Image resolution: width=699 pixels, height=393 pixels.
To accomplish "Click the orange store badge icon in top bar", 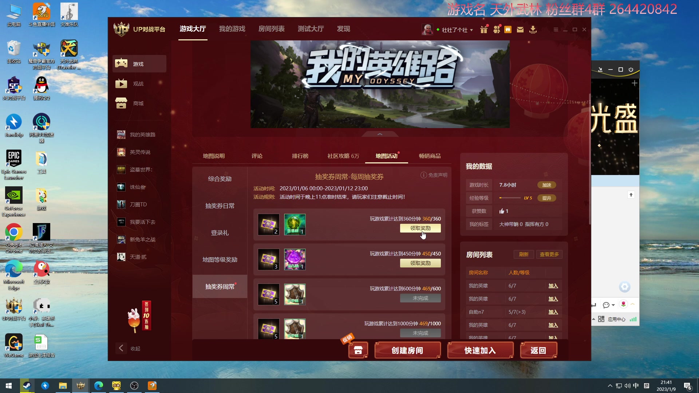I will coord(508,30).
